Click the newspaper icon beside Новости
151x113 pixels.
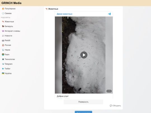(x=3, y=36)
